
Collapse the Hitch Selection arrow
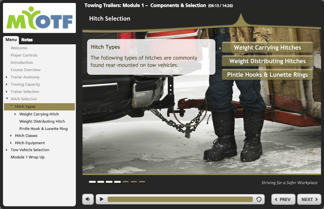coord(7,99)
